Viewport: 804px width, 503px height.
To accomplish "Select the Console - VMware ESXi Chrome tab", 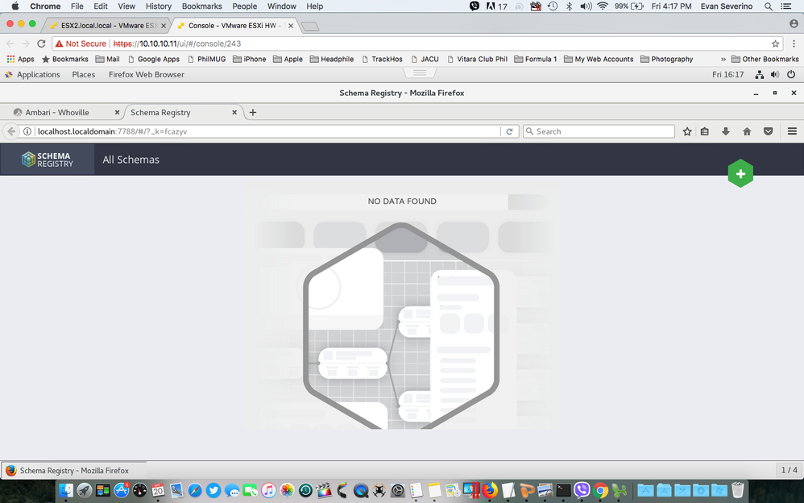I will pos(235,25).
